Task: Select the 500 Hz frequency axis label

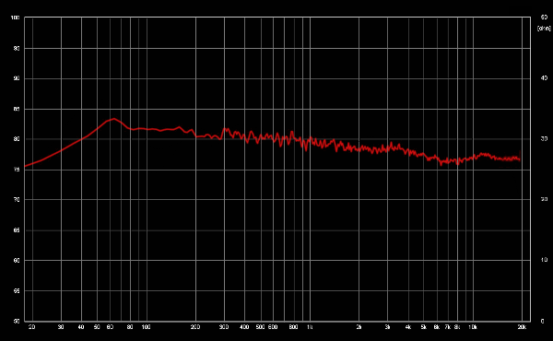Action: pos(260,327)
